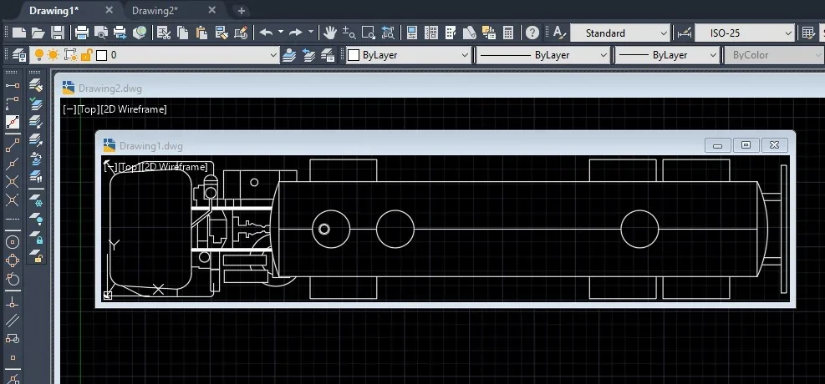Viewport: 825px width, 384px height.
Task: Select the highlighted Midpoint object snap icon
Action: [x=13, y=122]
